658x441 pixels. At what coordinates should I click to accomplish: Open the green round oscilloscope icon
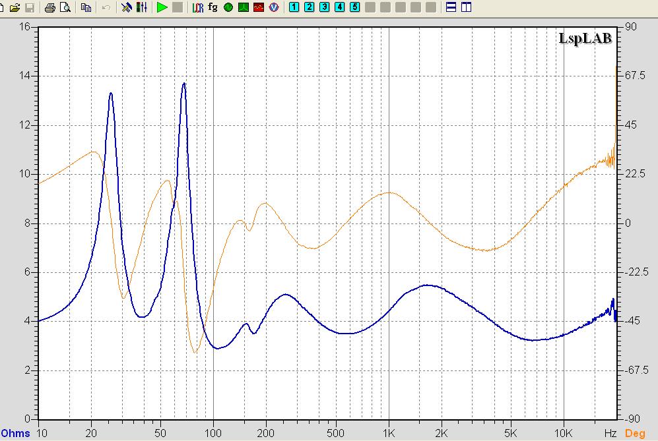pos(228,7)
